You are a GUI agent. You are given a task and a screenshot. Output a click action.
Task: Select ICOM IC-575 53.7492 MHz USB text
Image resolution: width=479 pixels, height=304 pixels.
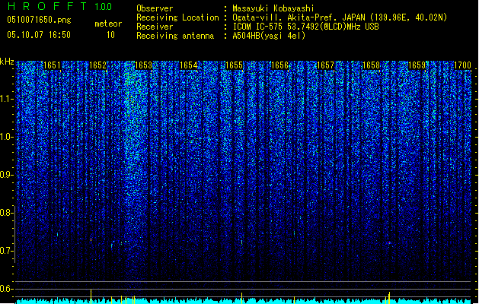[306, 27]
